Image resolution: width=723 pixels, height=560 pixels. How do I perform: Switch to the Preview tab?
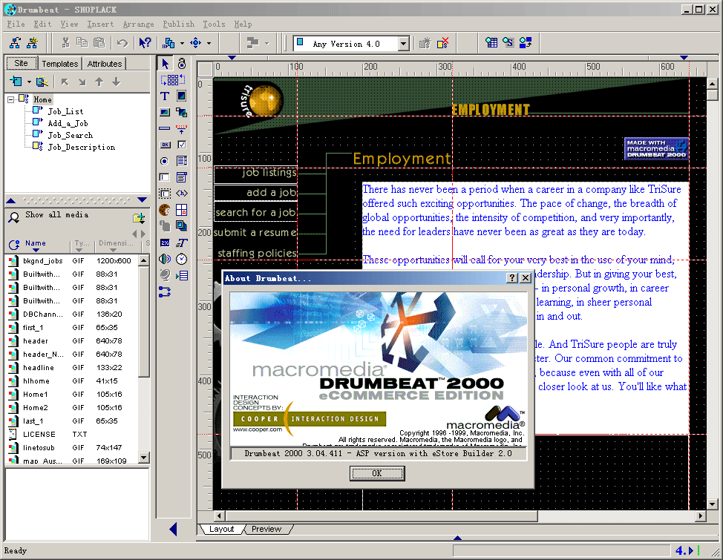tap(266, 529)
